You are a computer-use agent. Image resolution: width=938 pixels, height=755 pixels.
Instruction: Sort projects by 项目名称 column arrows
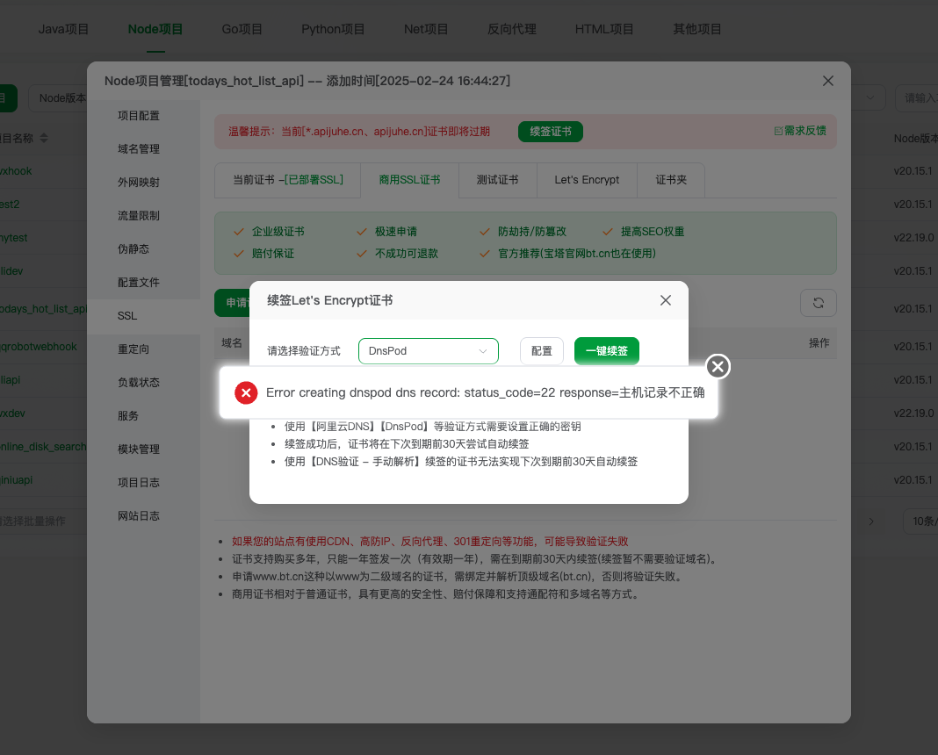coord(43,139)
